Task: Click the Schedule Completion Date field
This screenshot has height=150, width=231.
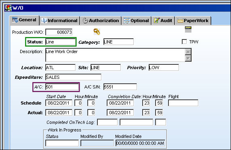Action: tap(120, 103)
